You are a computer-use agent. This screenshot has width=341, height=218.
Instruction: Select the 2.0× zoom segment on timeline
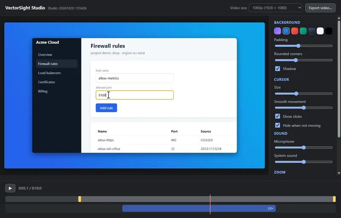click(199, 208)
